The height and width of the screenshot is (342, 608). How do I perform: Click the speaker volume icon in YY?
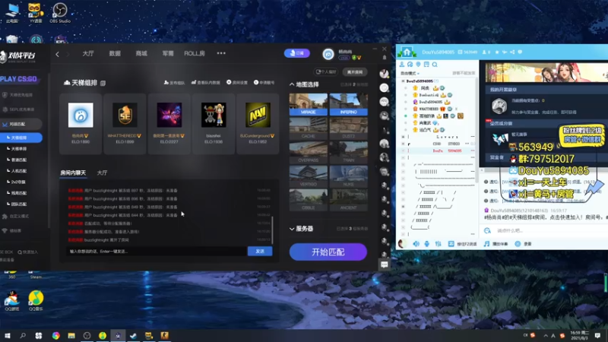click(x=416, y=244)
